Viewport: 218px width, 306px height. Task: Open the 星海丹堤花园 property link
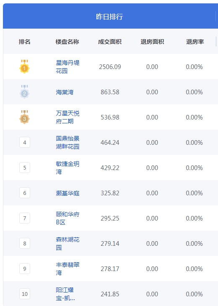pos(67,67)
